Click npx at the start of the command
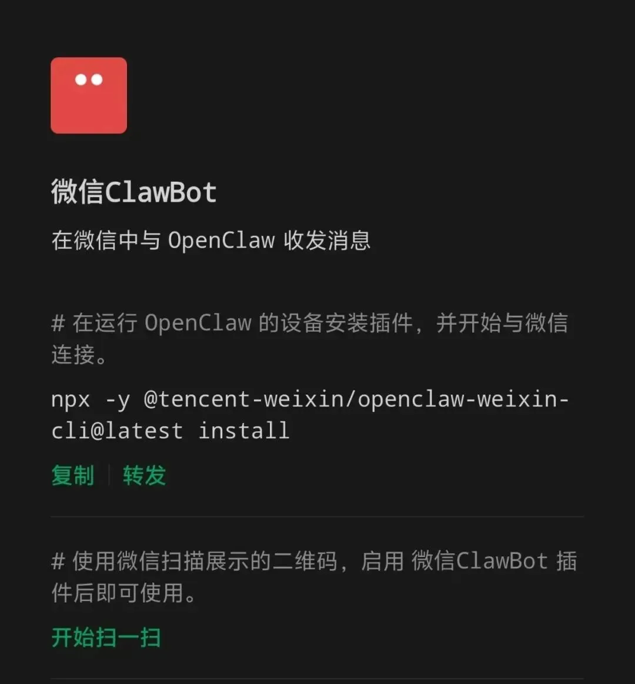The image size is (635, 684). coord(71,400)
